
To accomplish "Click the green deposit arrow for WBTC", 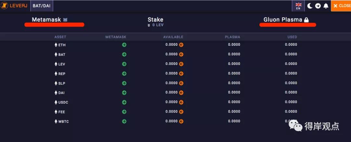I will [x=124, y=122].
